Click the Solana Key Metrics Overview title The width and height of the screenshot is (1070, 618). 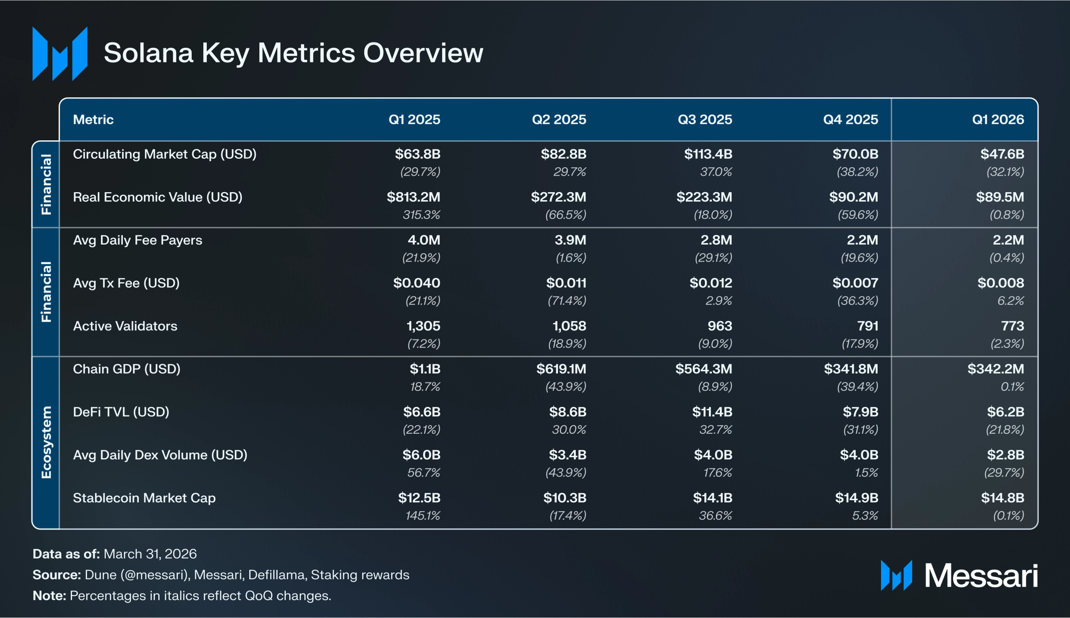point(294,53)
